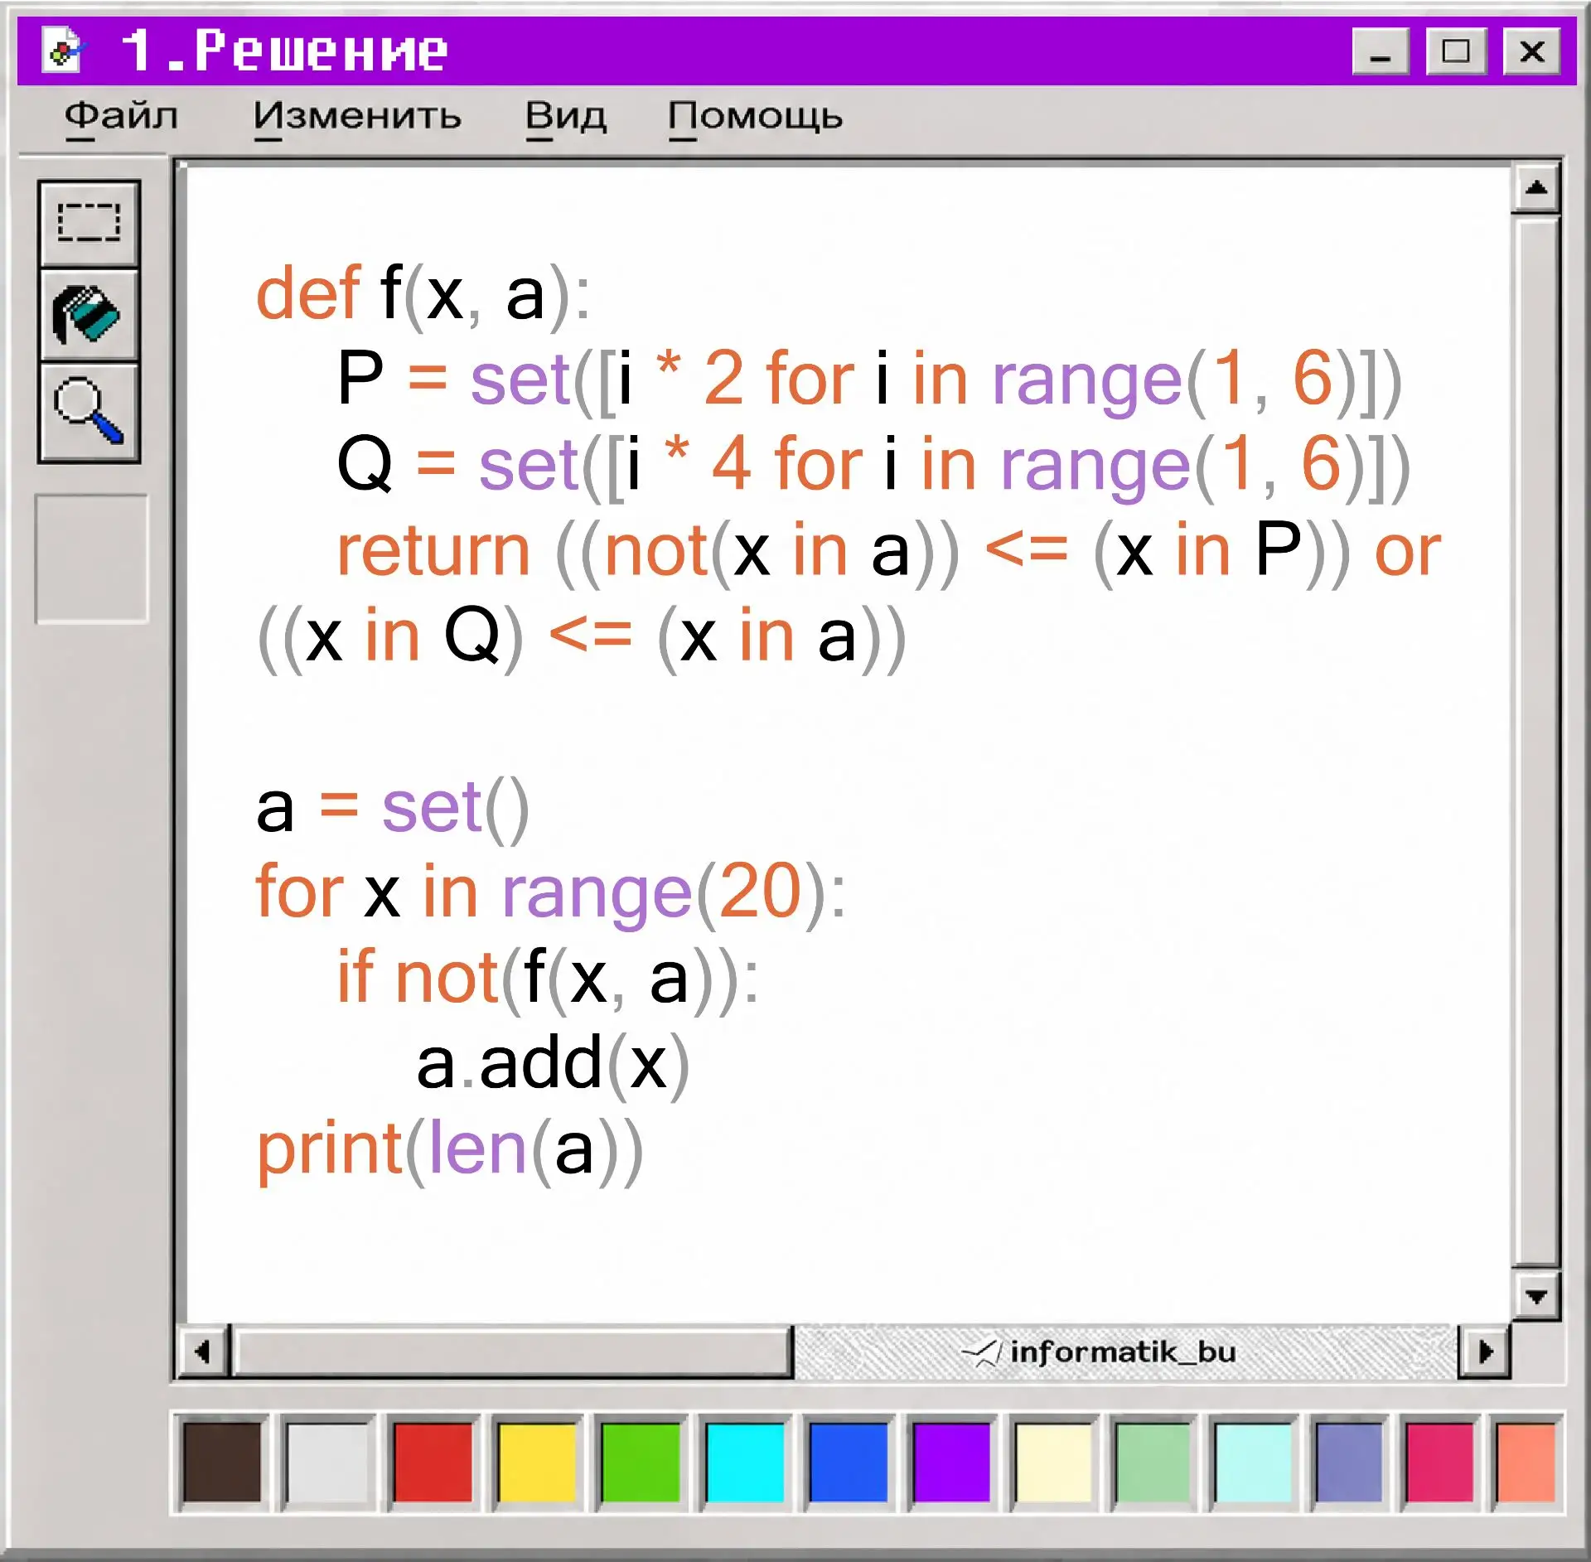The image size is (1591, 1562).
Task: Pick the purple color swatch
Action: pyautogui.click(x=951, y=1463)
